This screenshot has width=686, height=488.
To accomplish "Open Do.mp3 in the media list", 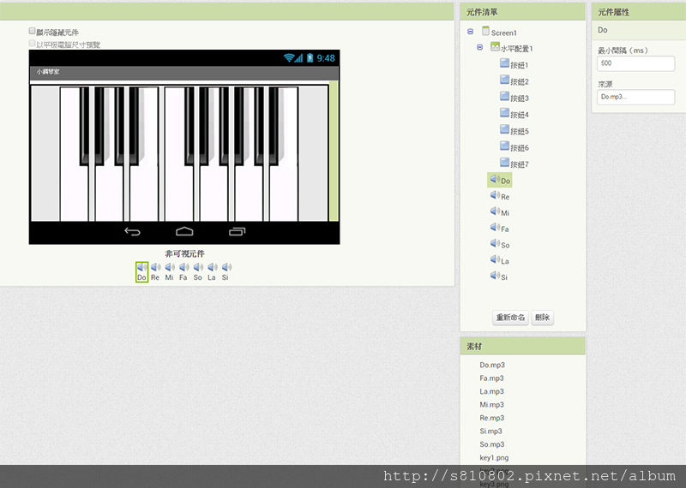I will pyautogui.click(x=492, y=365).
